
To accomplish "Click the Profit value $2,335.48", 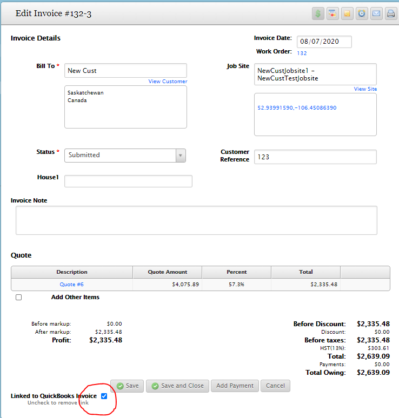I will pos(105,340).
